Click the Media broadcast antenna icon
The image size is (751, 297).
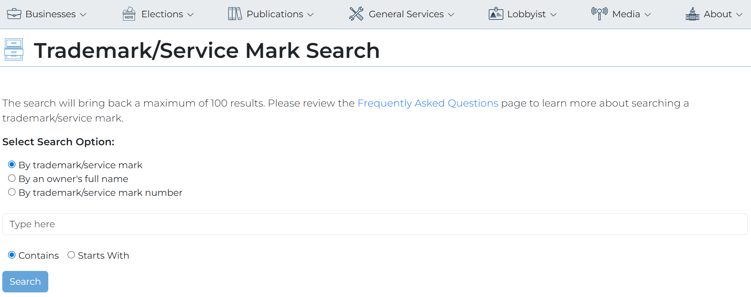click(599, 14)
